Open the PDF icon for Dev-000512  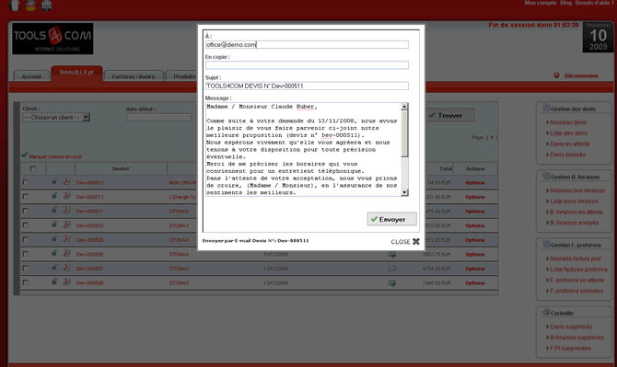67,196
